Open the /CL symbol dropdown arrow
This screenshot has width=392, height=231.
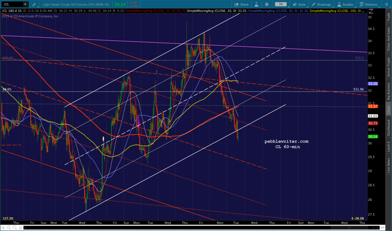(25, 4)
